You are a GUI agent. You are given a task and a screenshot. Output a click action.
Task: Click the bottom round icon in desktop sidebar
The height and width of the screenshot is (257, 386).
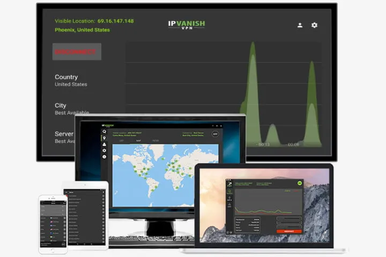[105, 157]
